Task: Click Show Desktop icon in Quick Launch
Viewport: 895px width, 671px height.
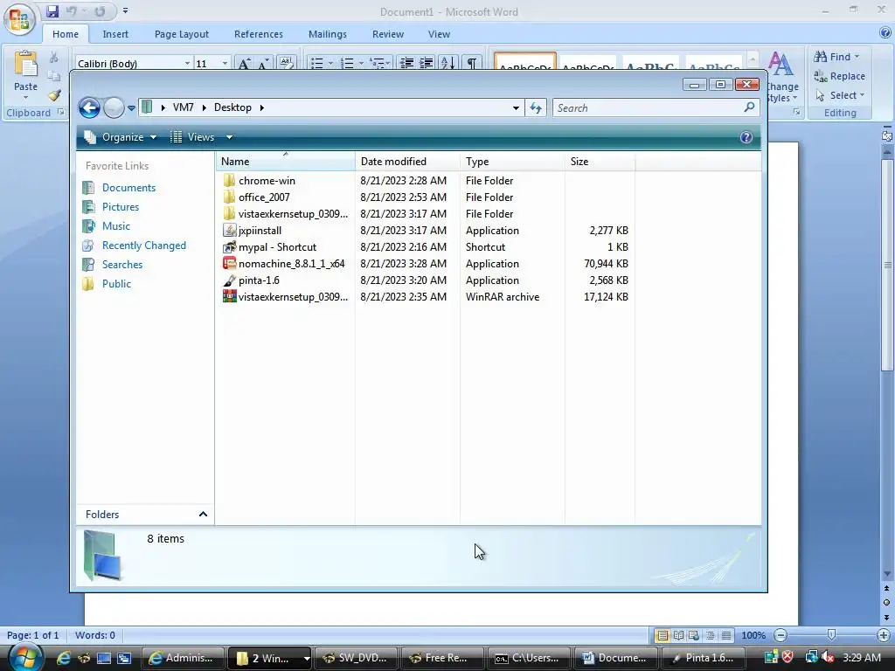Action: [x=103, y=658]
